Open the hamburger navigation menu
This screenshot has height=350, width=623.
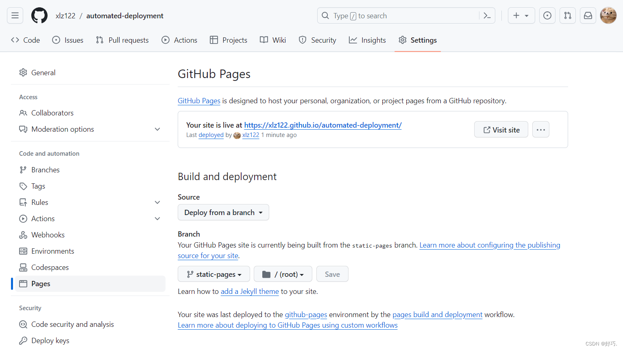pyautogui.click(x=15, y=15)
